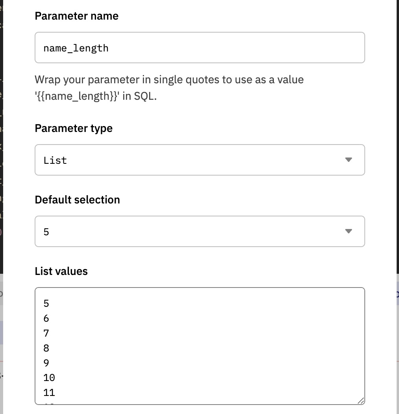Click the Parameter name text field

[x=199, y=48]
